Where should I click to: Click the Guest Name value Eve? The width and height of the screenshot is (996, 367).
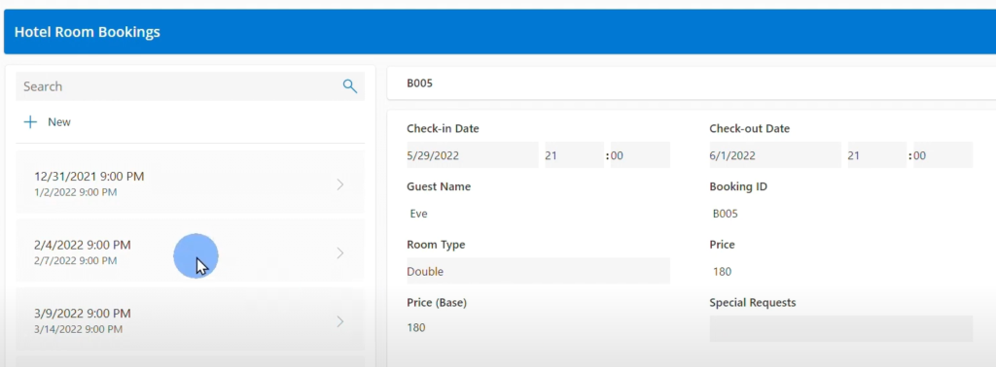[418, 214]
